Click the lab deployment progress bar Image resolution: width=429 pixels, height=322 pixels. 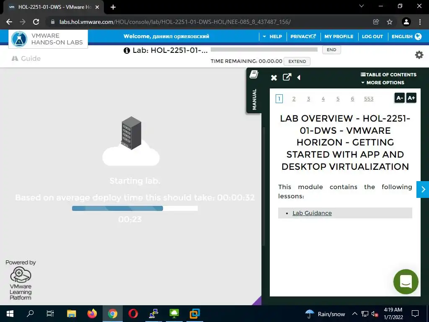(x=134, y=208)
